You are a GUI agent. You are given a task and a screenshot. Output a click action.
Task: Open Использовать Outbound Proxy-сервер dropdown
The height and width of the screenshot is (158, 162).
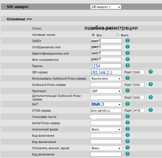[106, 79]
